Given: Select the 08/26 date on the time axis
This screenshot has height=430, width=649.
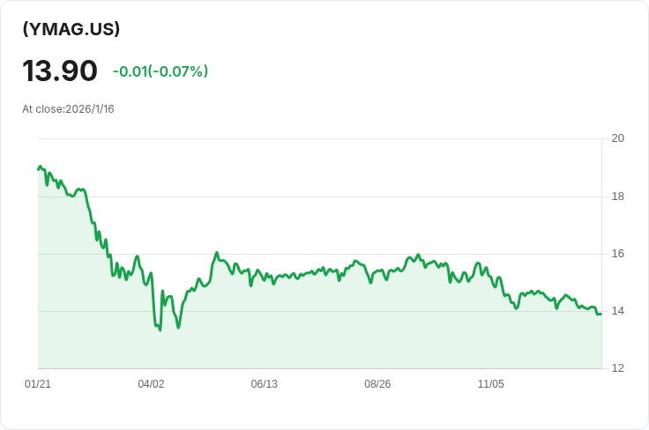Looking at the screenshot, I should (377, 384).
